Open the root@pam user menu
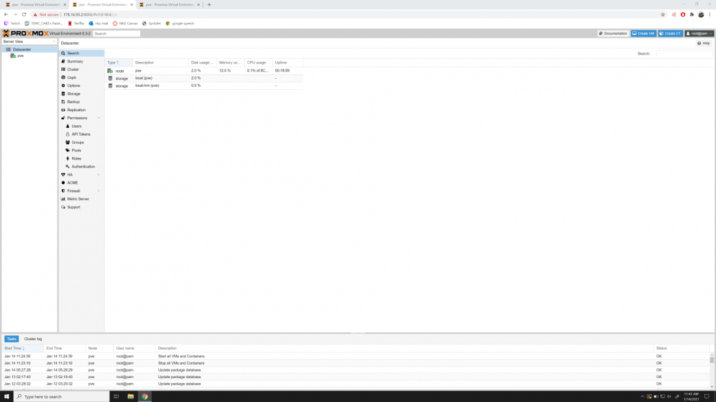 (x=699, y=33)
